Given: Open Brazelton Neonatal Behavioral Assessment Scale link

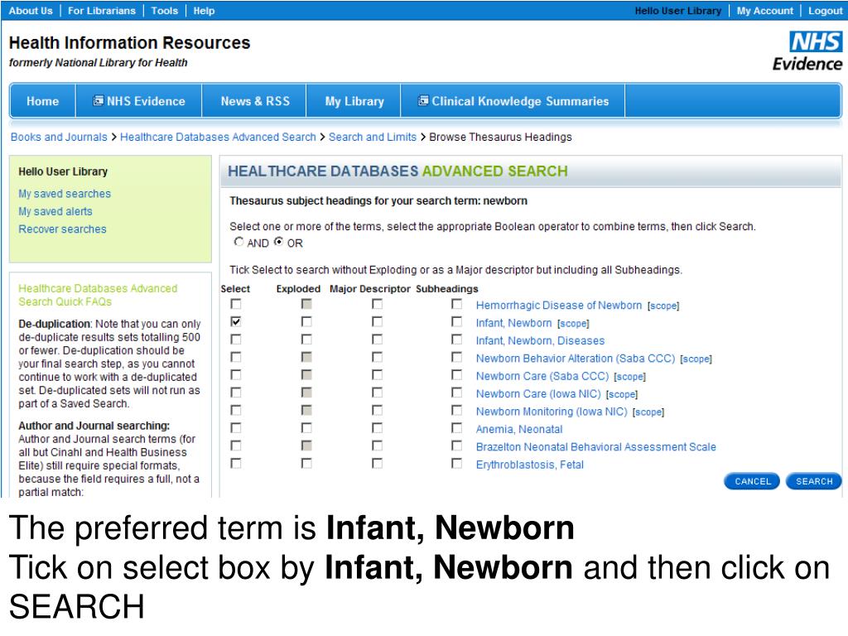Looking at the screenshot, I should pyautogui.click(x=596, y=446).
